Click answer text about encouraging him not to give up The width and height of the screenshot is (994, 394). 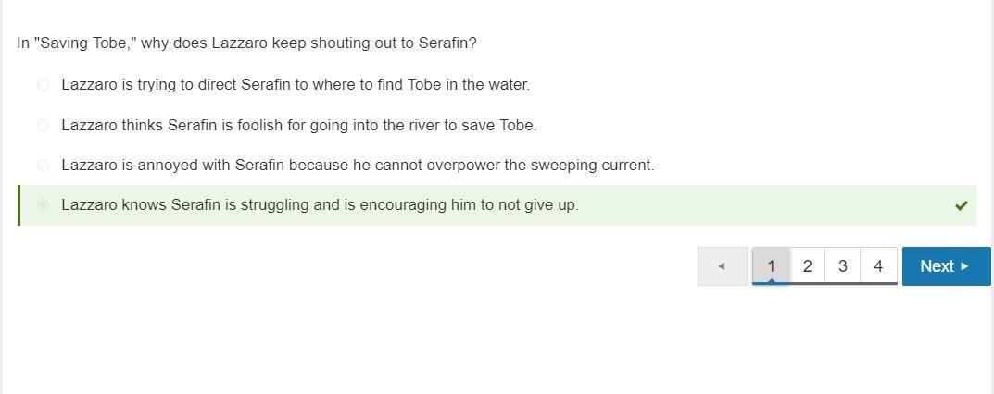[x=320, y=205]
